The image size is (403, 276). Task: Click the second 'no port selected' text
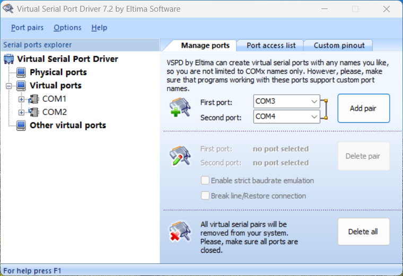281,163
